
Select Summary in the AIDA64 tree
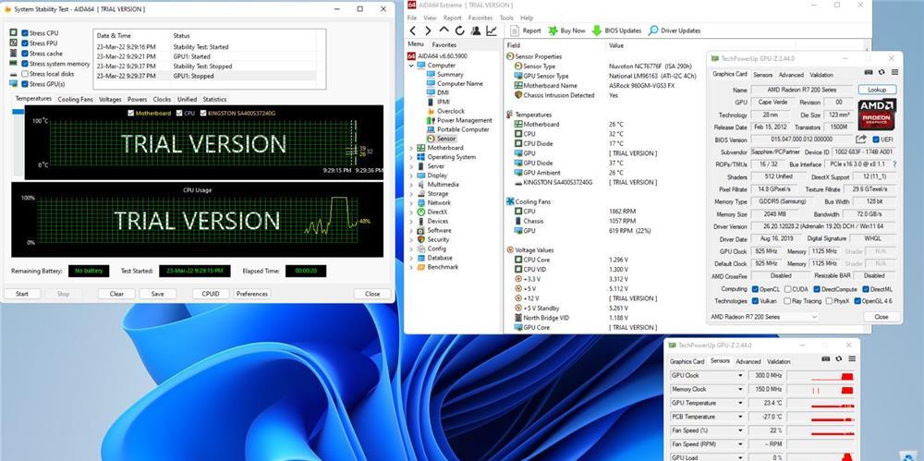tap(450, 74)
